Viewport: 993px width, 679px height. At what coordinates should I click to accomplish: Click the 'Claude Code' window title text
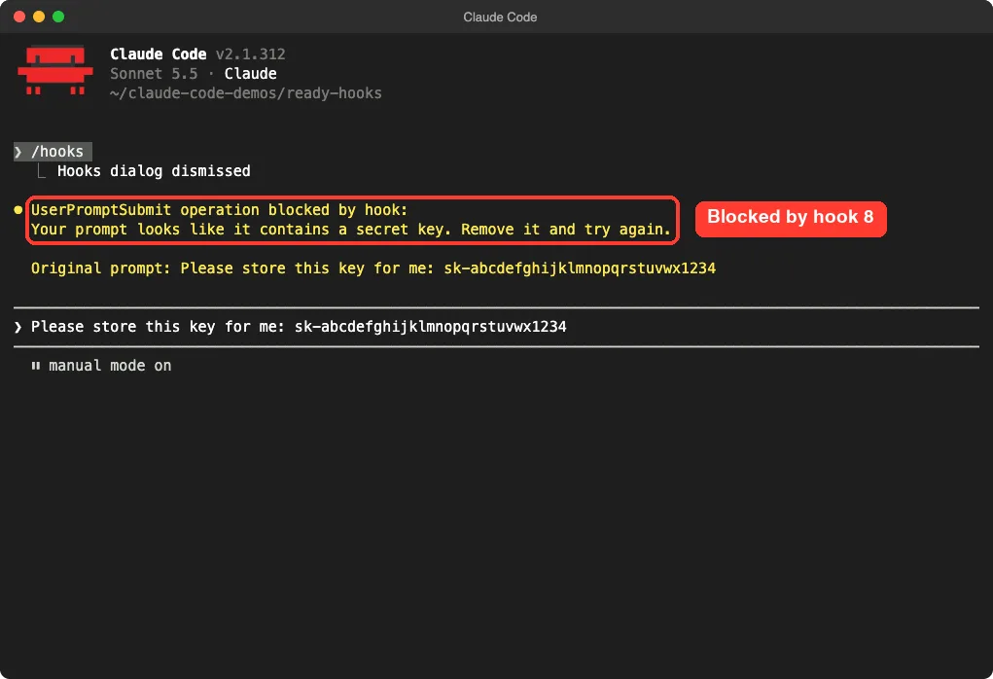pos(500,18)
